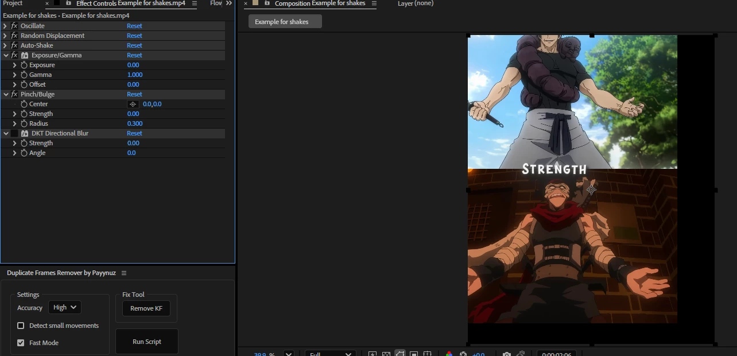Expand the Oscillate effect properties
737x356 pixels.
[5, 26]
